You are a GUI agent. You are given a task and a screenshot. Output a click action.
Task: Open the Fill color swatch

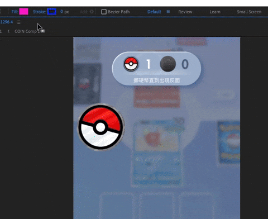point(23,12)
